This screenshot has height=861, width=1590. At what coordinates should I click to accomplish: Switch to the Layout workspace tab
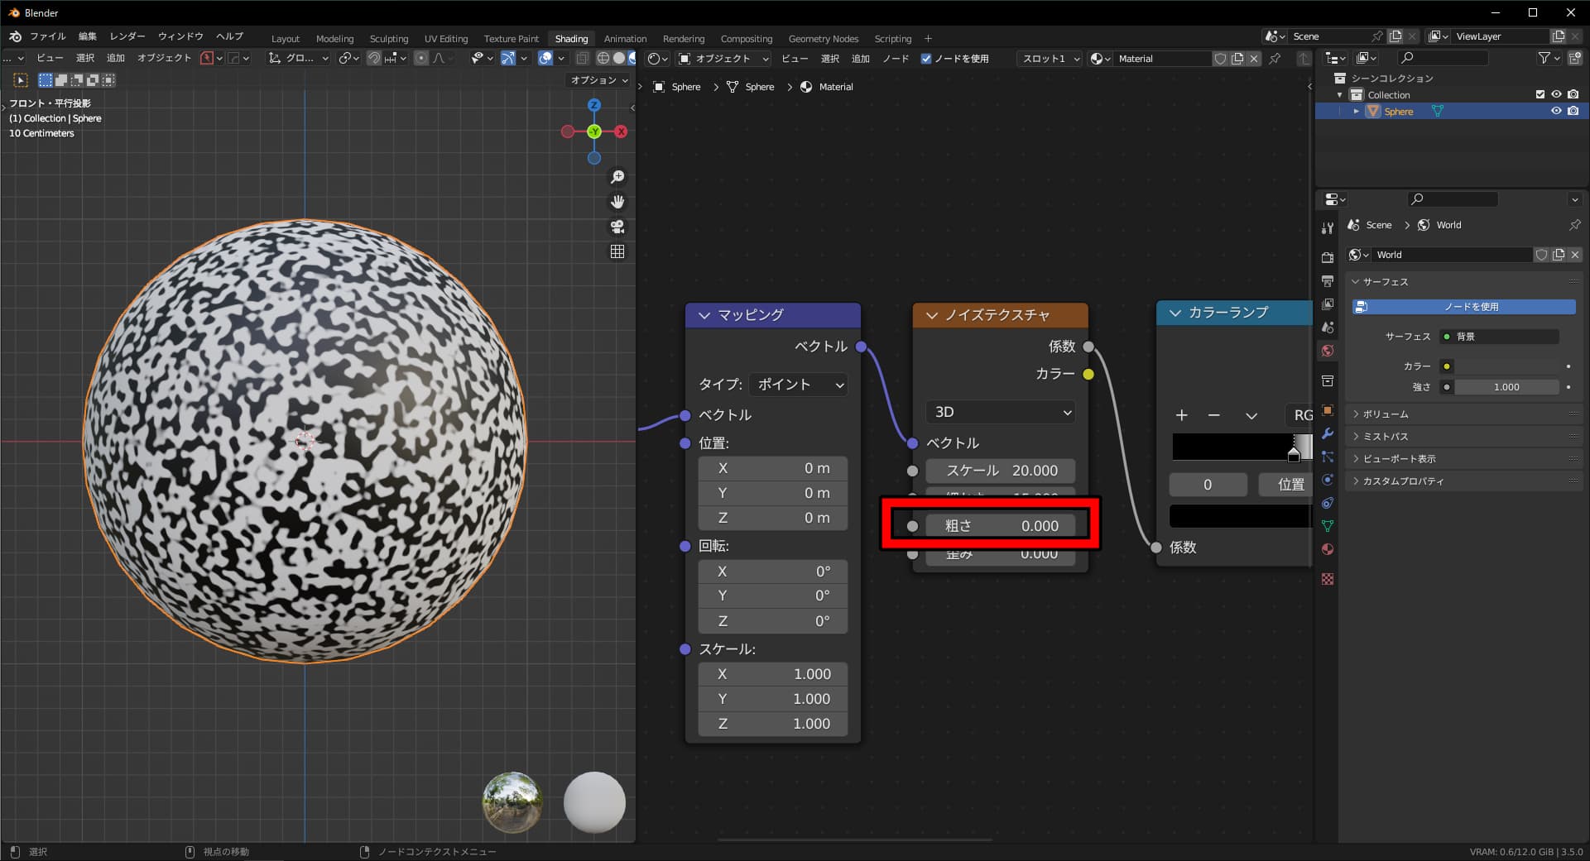click(x=285, y=38)
